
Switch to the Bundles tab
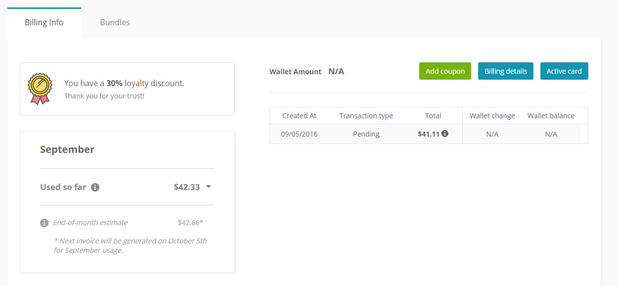click(x=115, y=22)
